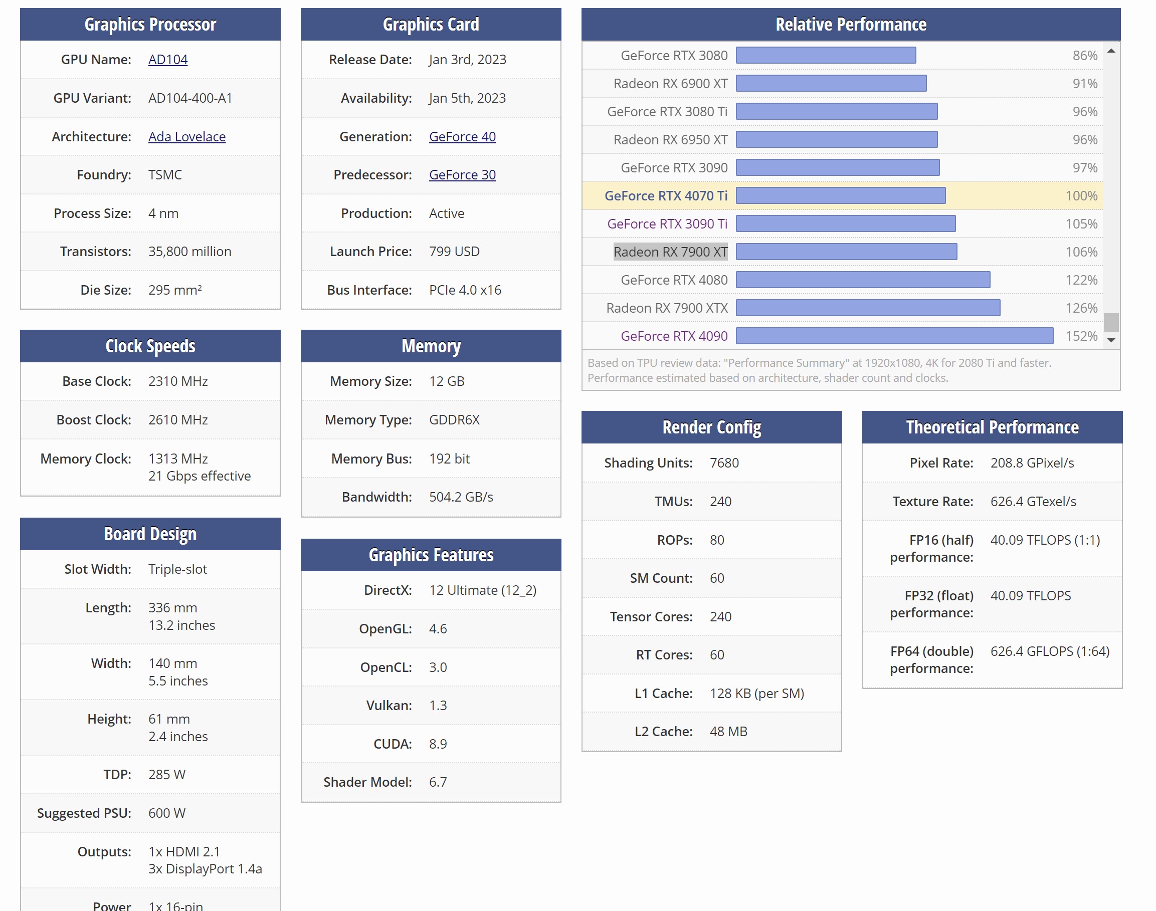Open the AD104 GPU name link

167,59
